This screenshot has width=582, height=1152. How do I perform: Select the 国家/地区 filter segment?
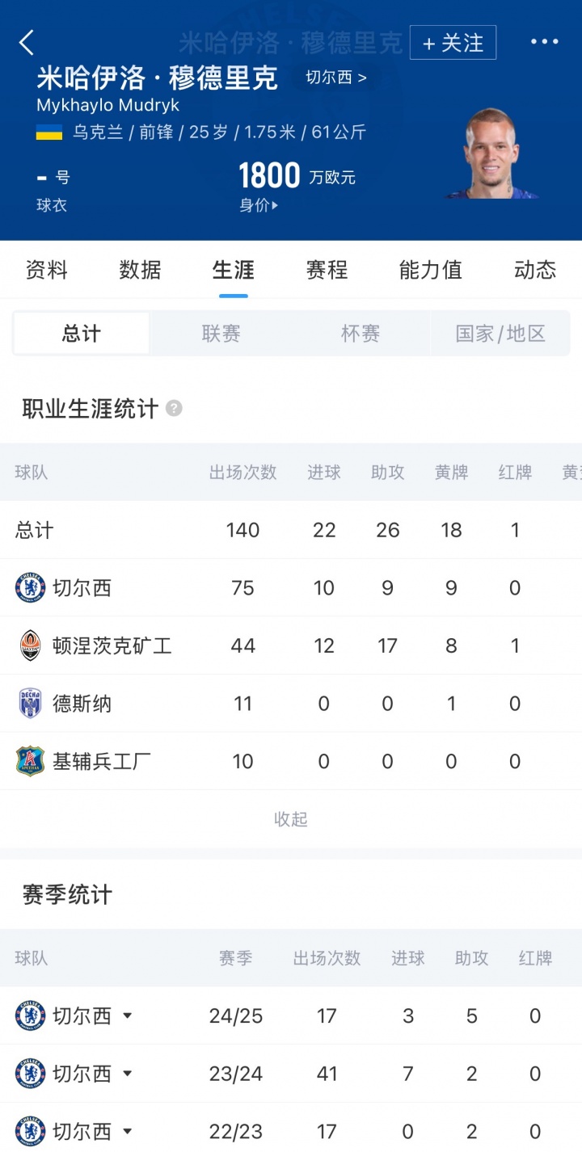[x=500, y=334]
